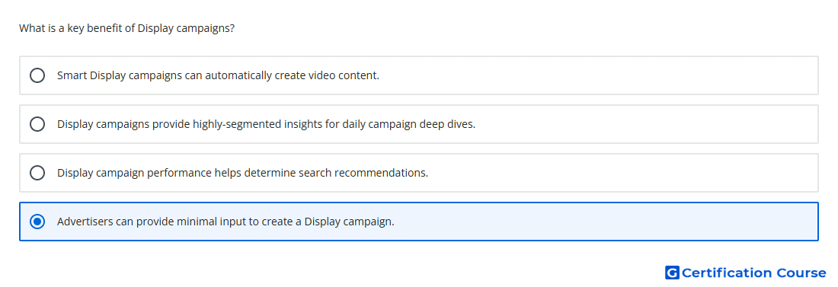Choose the highly-segmented insights radio button
The height and width of the screenshot is (287, 838).
(37, 124)
